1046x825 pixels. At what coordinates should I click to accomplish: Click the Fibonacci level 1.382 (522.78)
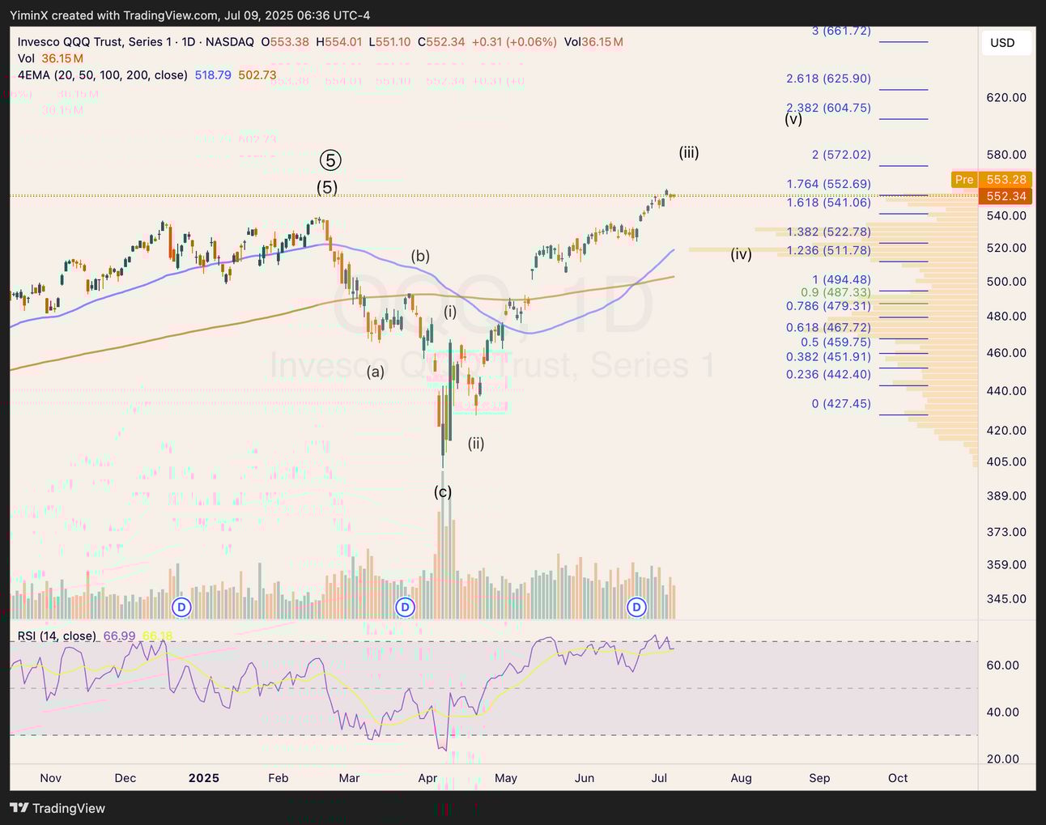pos(828,232)
